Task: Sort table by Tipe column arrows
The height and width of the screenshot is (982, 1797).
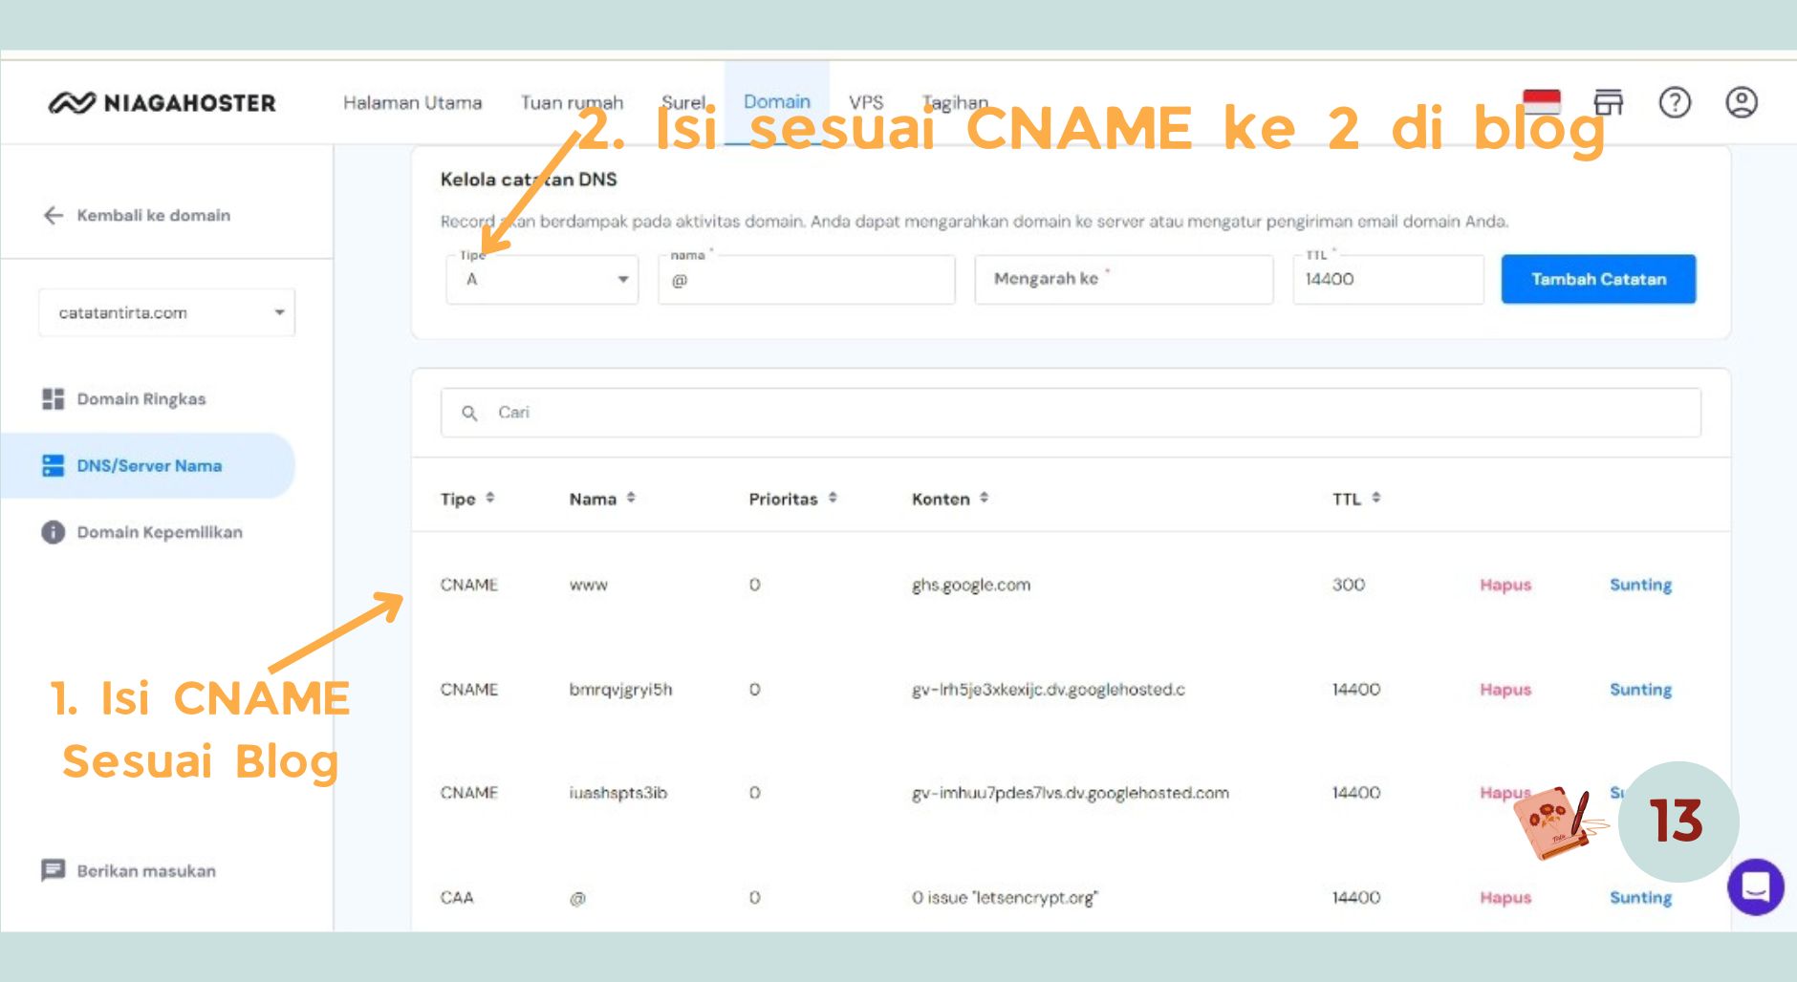Action: [x=490, y=498]
